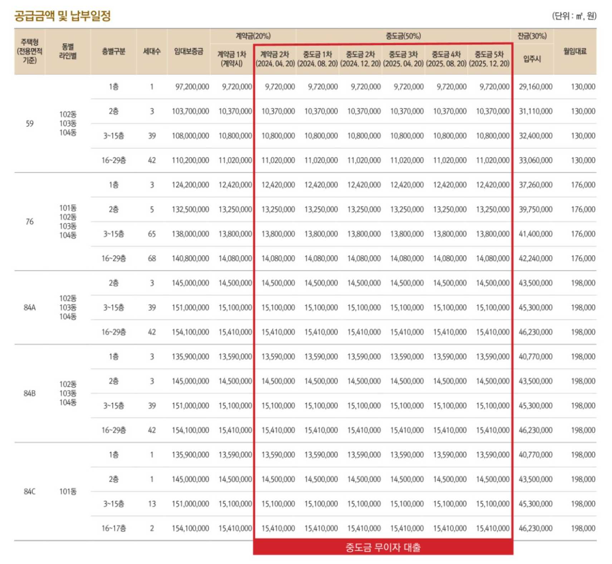
Task: Select housing type cell 84A
Action: click(30, 308)
